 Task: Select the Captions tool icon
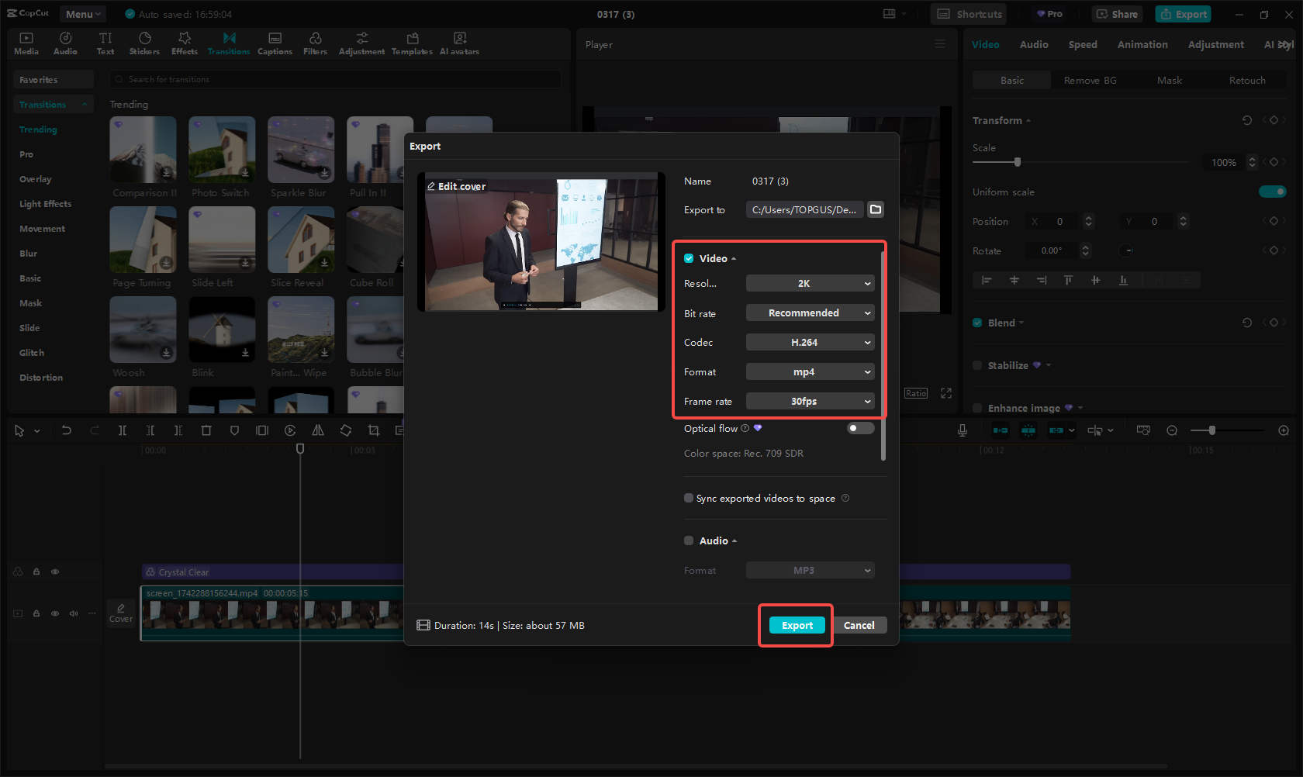point(275,43)
